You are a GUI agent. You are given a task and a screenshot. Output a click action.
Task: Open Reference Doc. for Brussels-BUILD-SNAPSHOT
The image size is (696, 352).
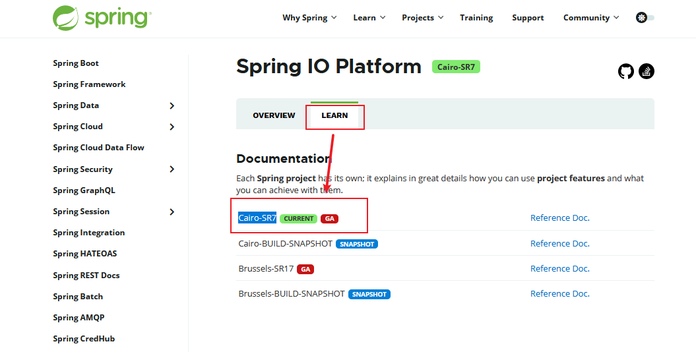[x=560, y=293]
